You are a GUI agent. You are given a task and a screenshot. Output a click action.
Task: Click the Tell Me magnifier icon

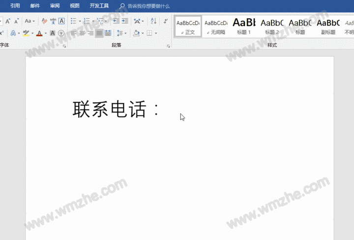point(122,6)
